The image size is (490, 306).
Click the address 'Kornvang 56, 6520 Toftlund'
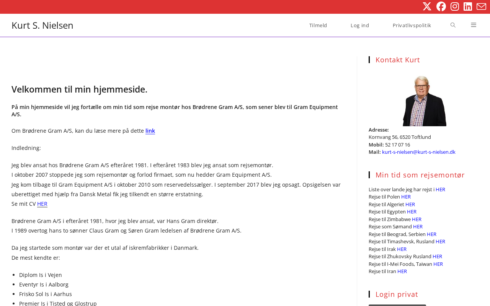click(400, 137)
